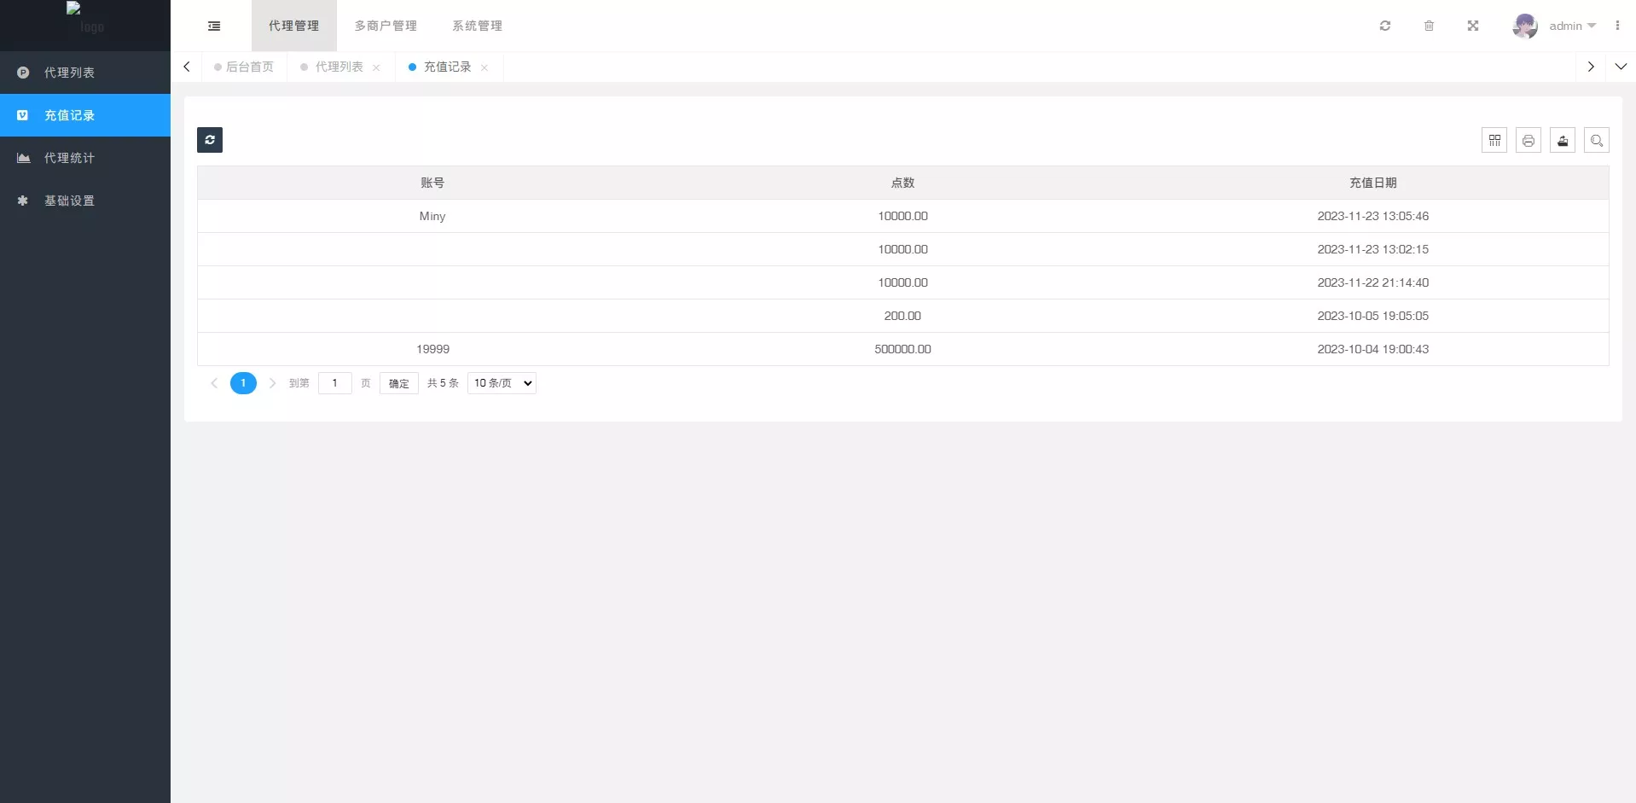Viewport: 1636px width, 803px height.
Task: Click the export icon above table
Action: click(x=1563, y=141)
